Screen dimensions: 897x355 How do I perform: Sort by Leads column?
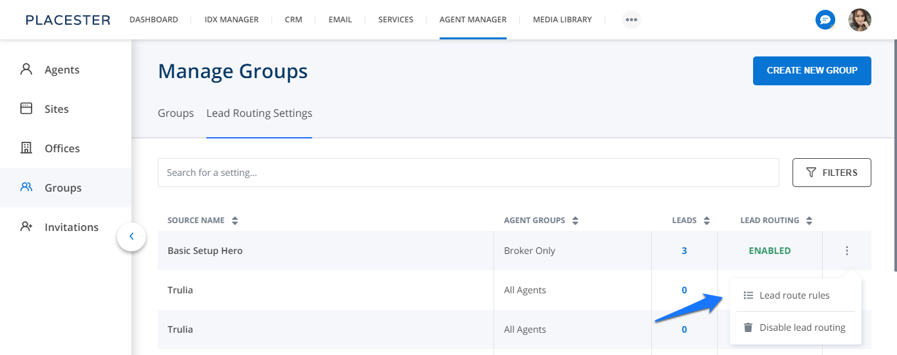706,220
